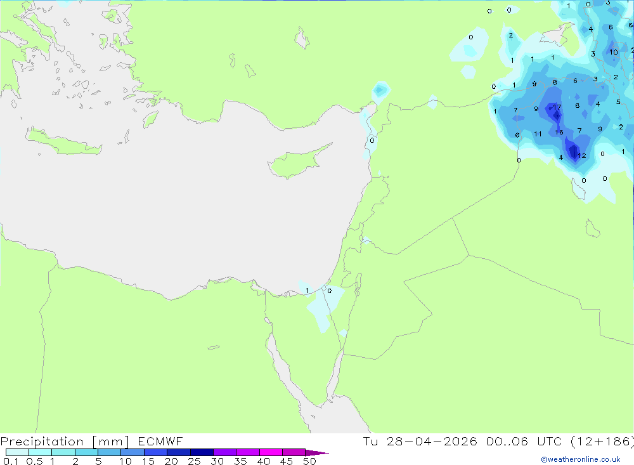Viewport: 634px width, 465px height.
Task: Select the 'ECMWF' model label
Action: pos(160,442)
